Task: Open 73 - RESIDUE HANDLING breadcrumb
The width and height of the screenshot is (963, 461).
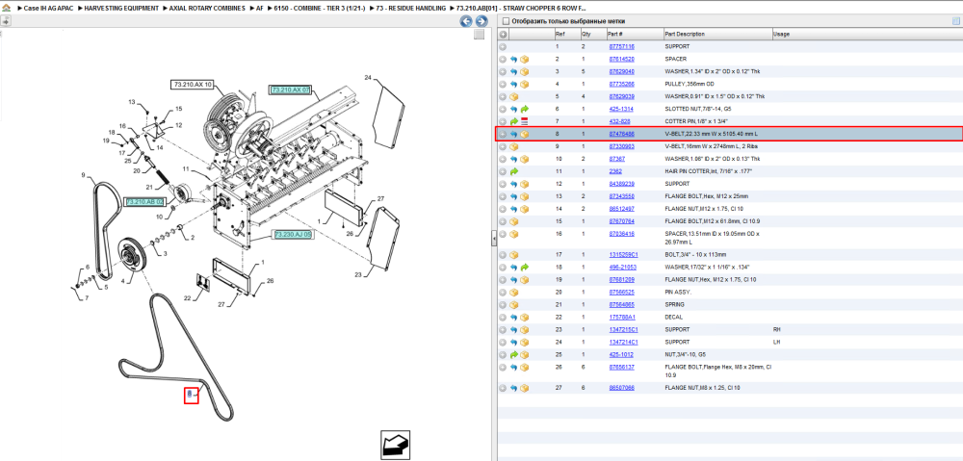Action: click(411, 9)
